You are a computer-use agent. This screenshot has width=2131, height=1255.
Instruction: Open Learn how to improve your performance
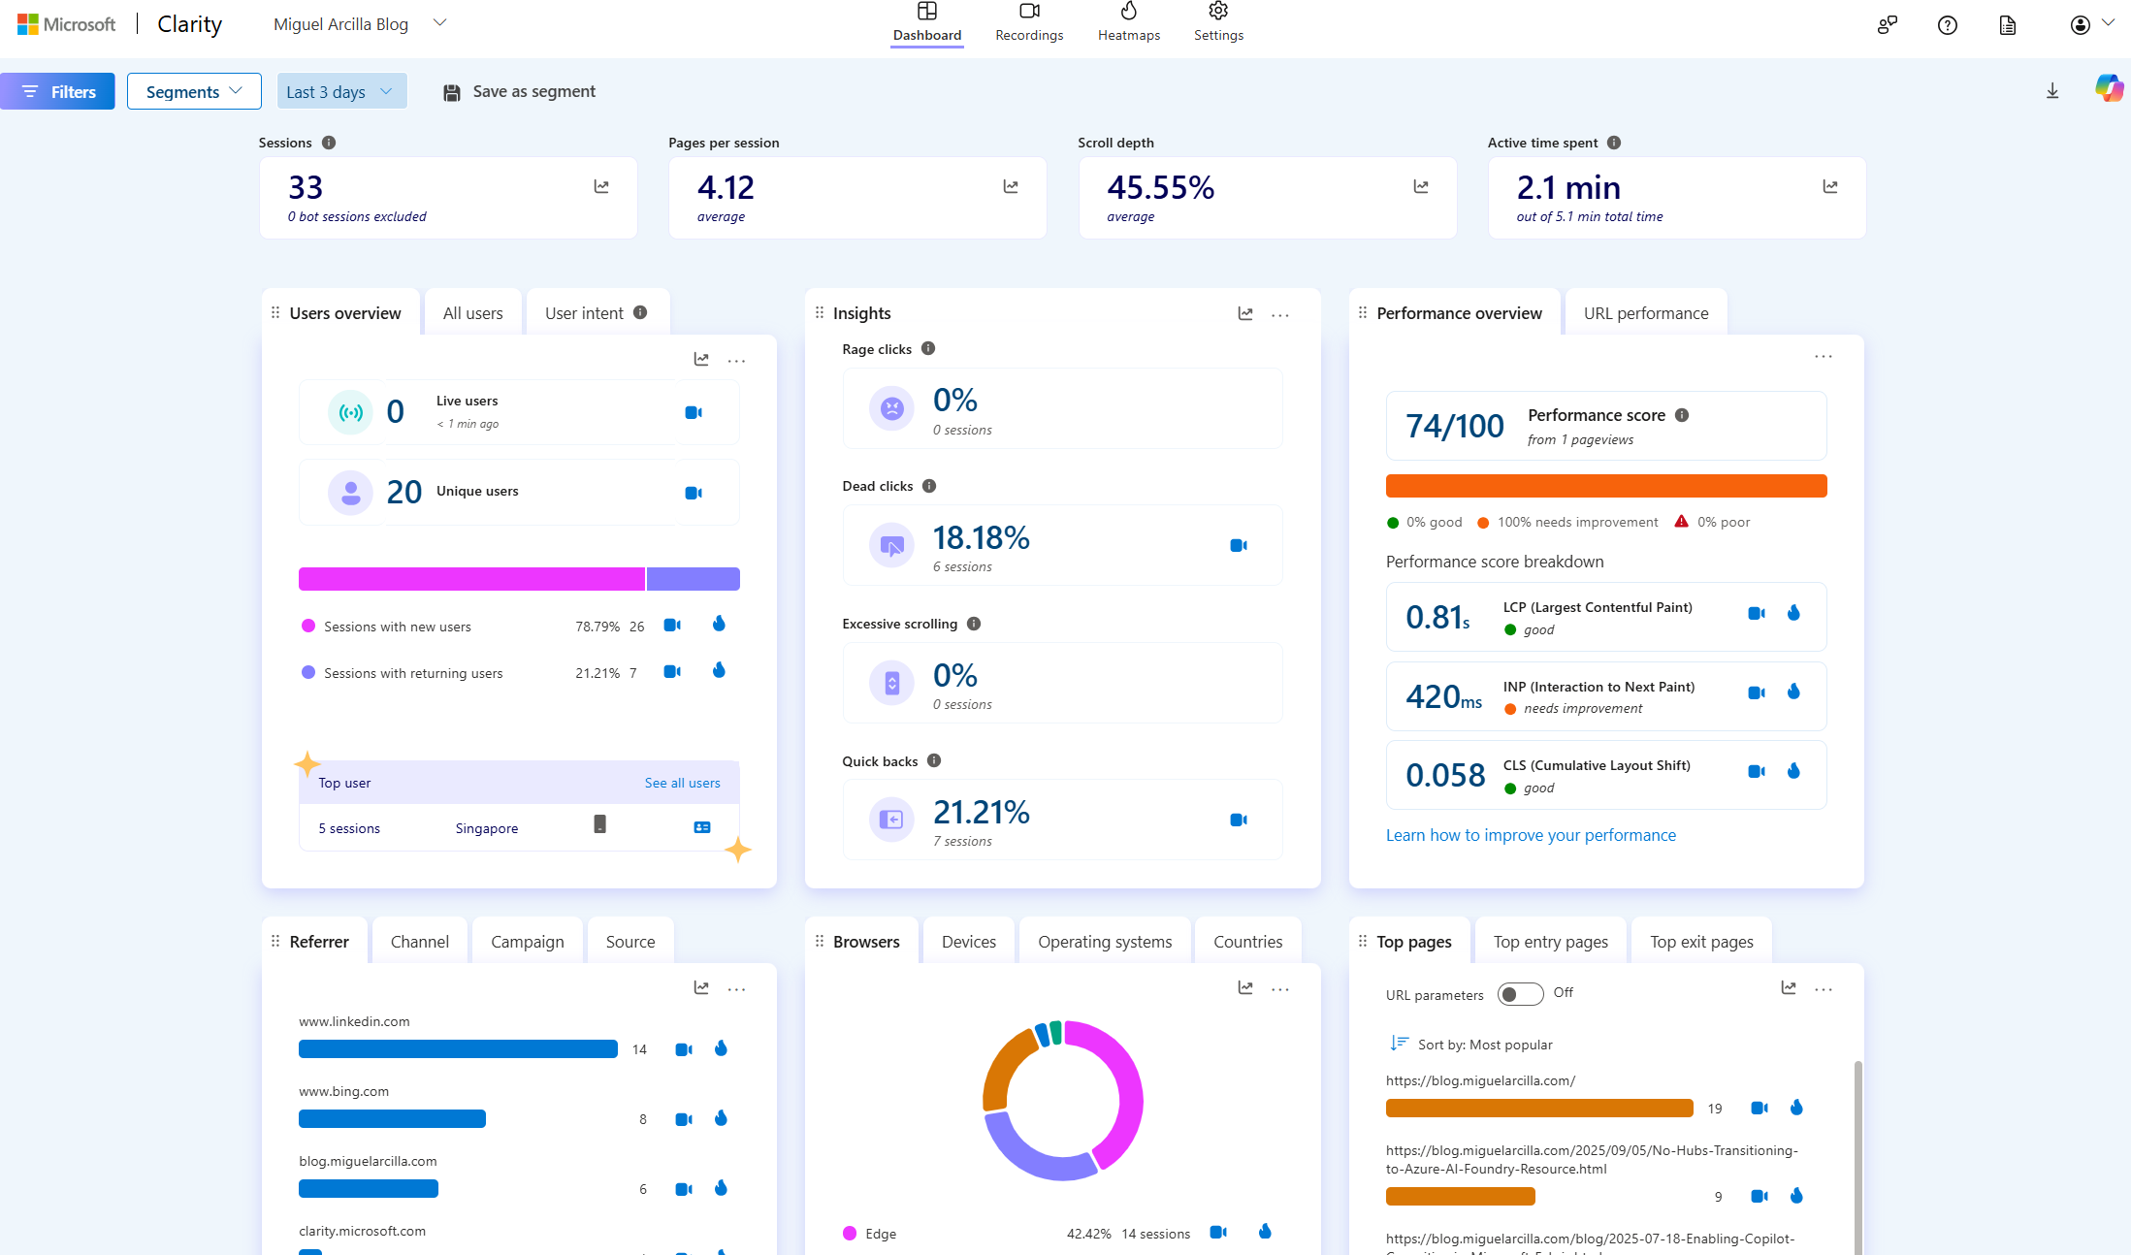1531,835
